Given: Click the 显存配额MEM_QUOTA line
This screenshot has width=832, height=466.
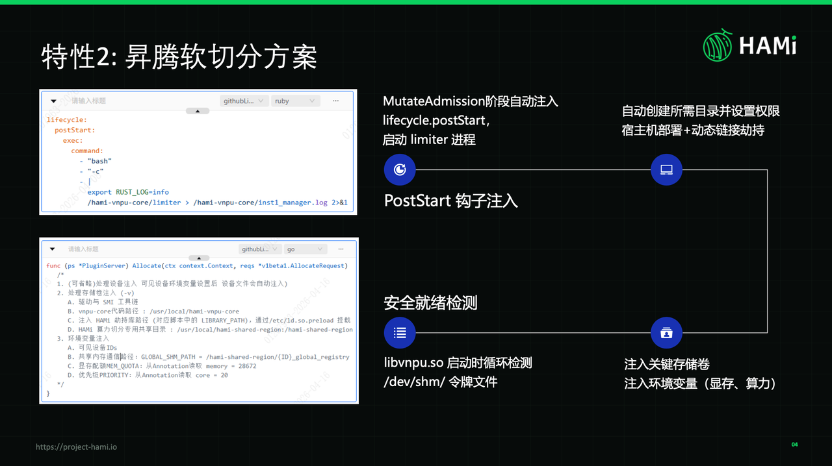Looking at the screenshot, I should pos(162,365).
